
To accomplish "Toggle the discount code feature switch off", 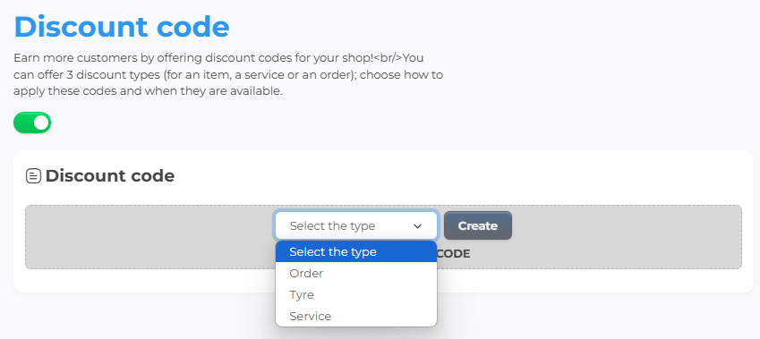I will pyautogui.click(x=32, y=123).
